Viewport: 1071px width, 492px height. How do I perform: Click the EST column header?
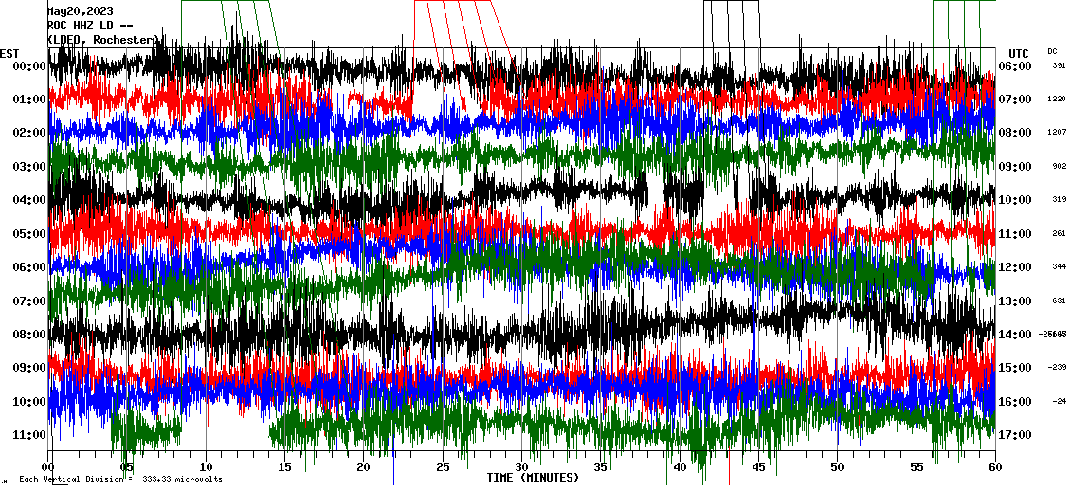[x=9, y=53]
